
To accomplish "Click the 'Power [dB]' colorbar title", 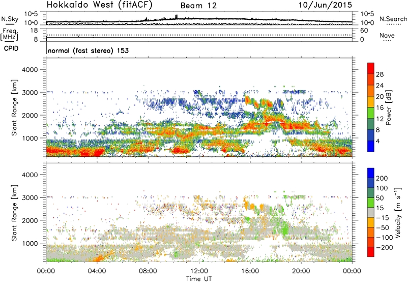I will [388, 107].
